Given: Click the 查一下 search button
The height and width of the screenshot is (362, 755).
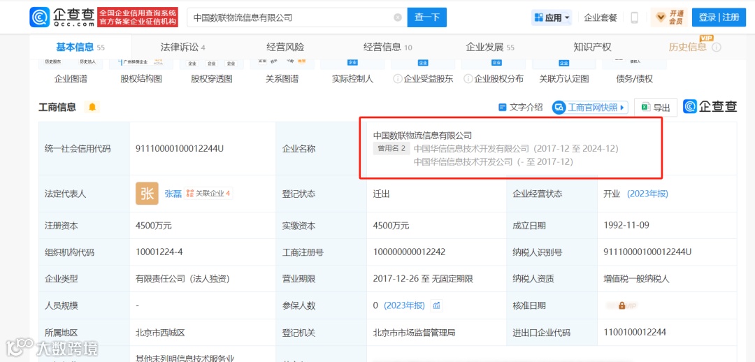Looking at the screenshot, I should pyautogui.click(x=426, y=17).
